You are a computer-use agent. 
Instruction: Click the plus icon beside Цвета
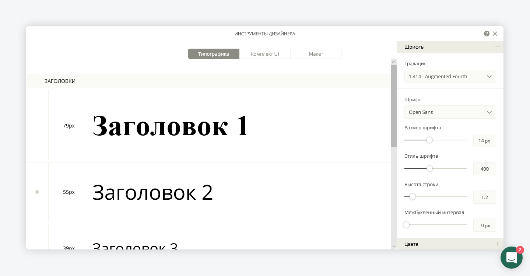pyautogui.click(x=498, y=244)
